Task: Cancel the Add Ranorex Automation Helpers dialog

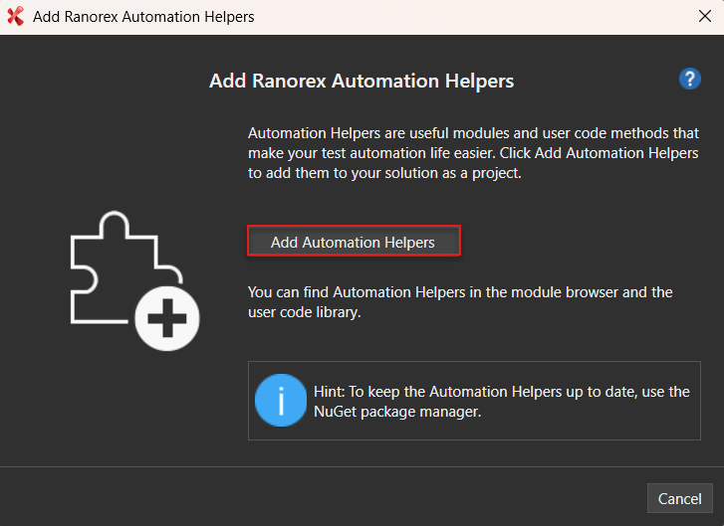Action: [679, 498]
